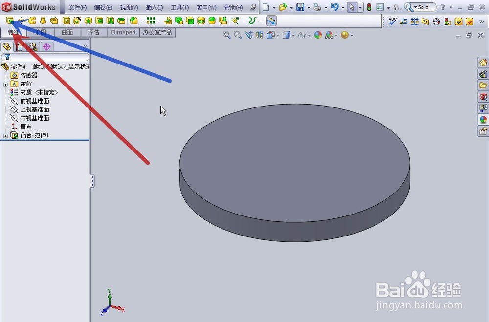Select the Extruded Cut tool
Screen dimensions: 489x322
(66, 21)
